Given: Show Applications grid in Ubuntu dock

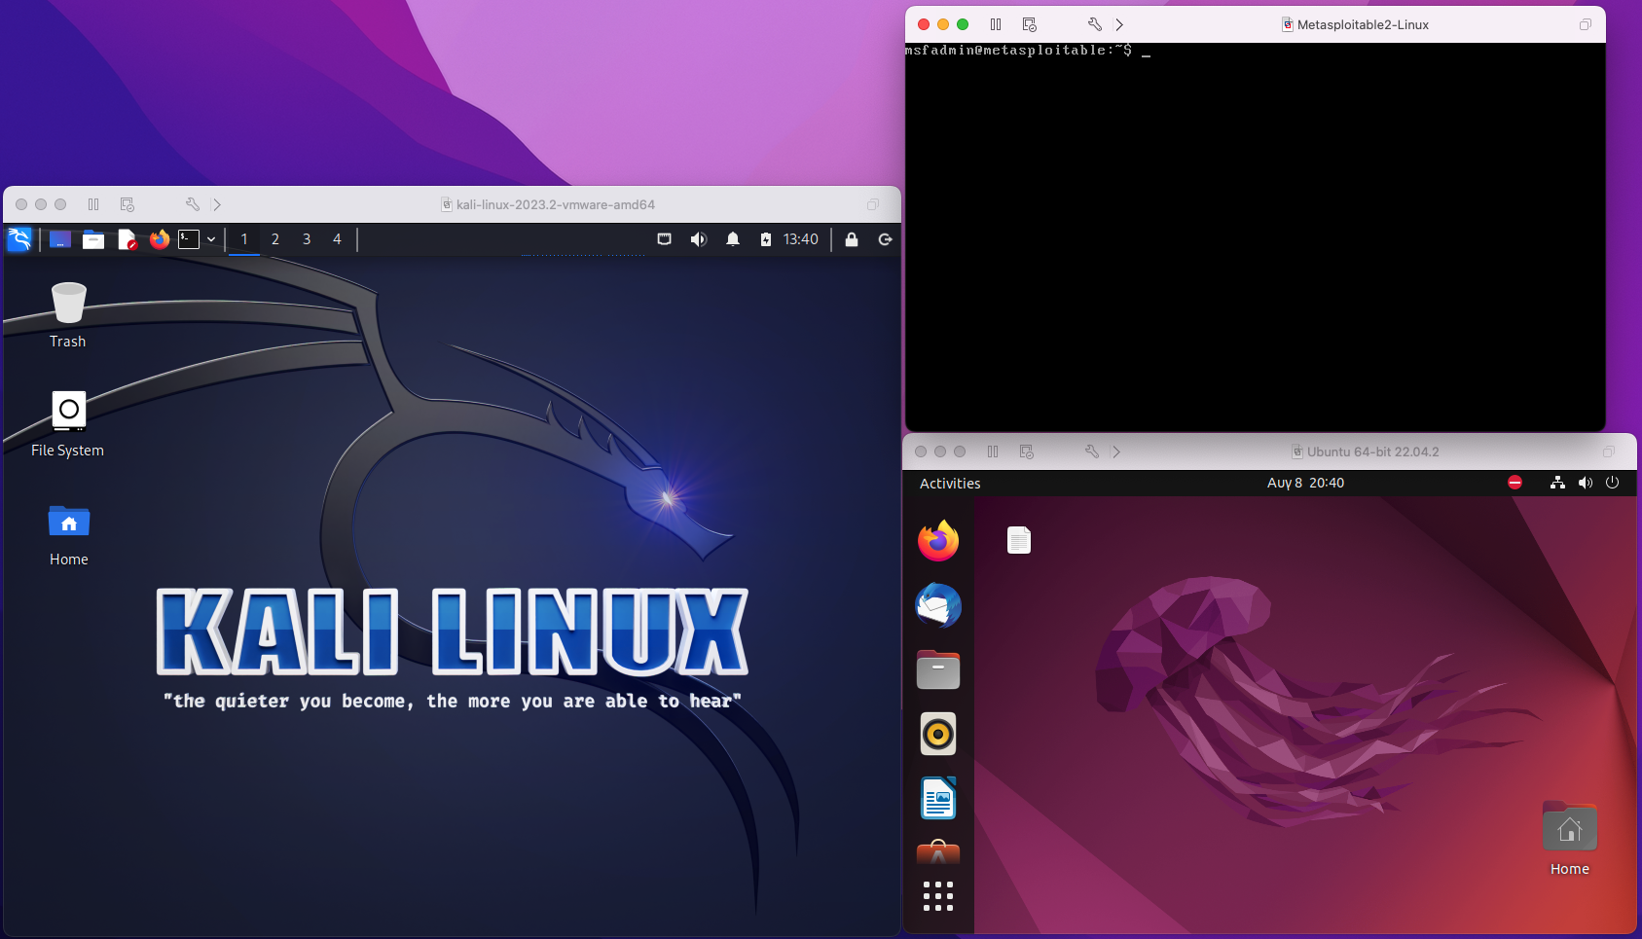Looking at the screenshot, I should click(938, 896).
